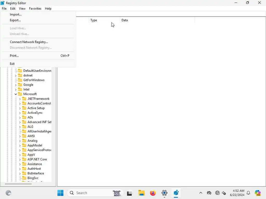
Task: Select the AppModel key label
Action: coord(35,145)
